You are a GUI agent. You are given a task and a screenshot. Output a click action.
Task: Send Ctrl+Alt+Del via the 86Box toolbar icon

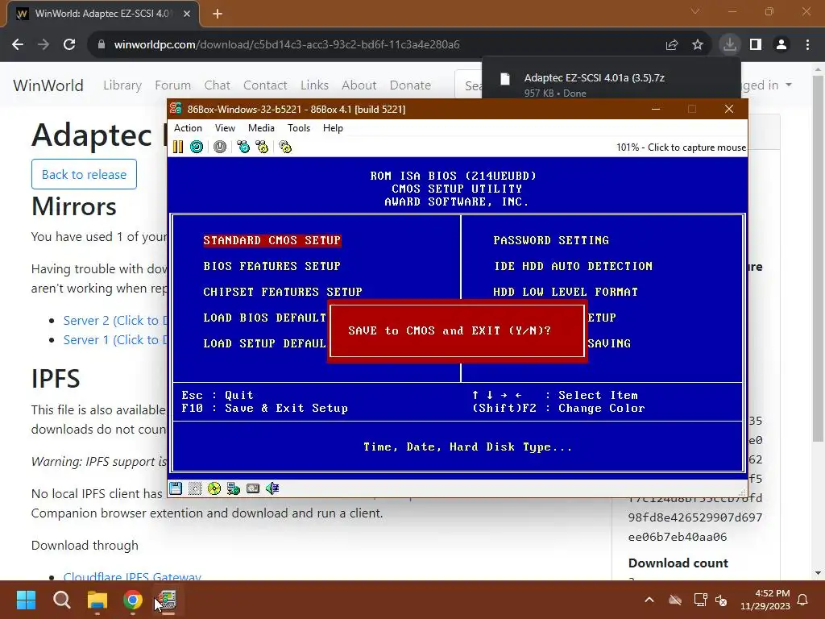(243, 147)
